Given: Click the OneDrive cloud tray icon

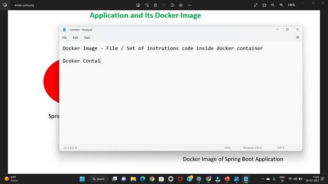Looking at the screenshot, I should pyautogui.click(x=268, y=179).
